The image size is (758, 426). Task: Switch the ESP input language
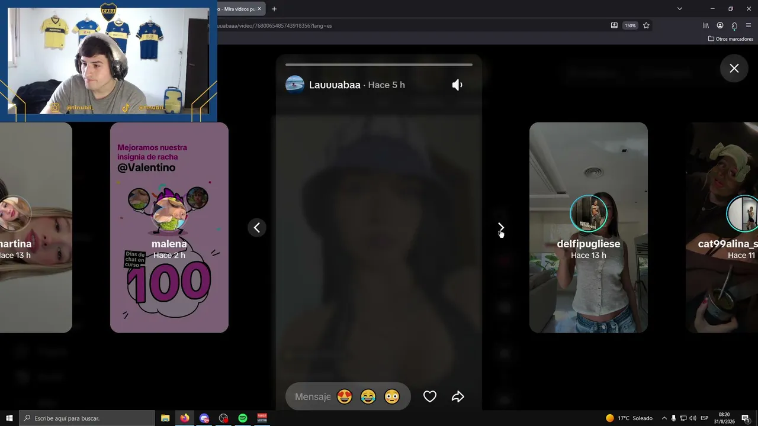tap(705, 418)
